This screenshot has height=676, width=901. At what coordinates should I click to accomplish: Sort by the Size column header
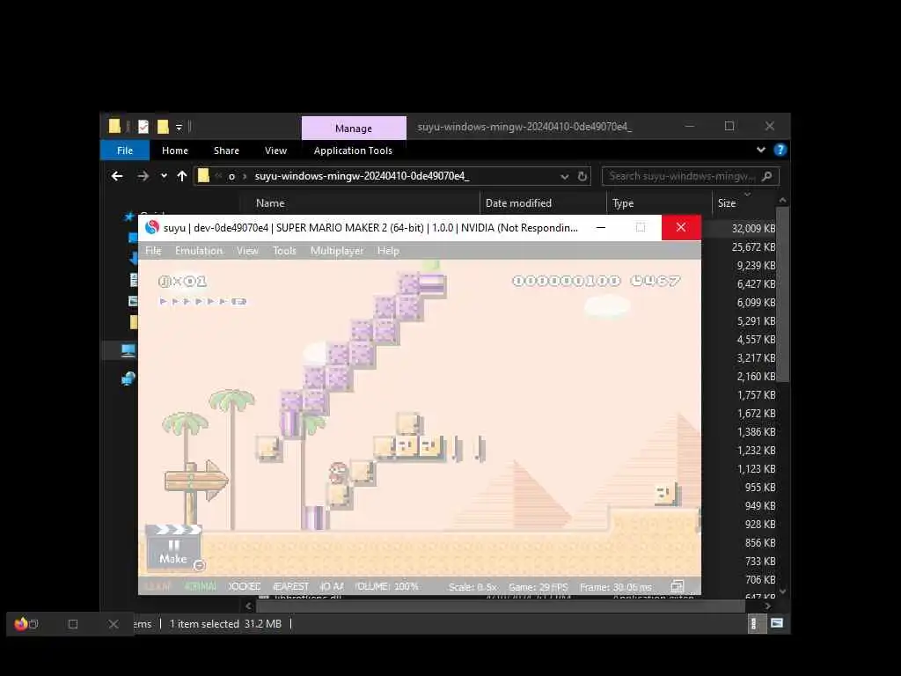726,203
